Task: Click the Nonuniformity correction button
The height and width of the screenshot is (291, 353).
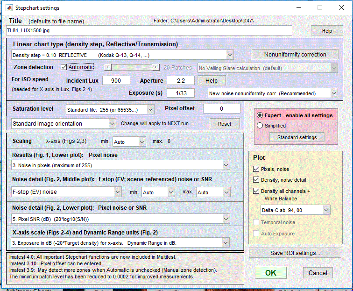Action: pyautogui.click(x=295, y=55)
